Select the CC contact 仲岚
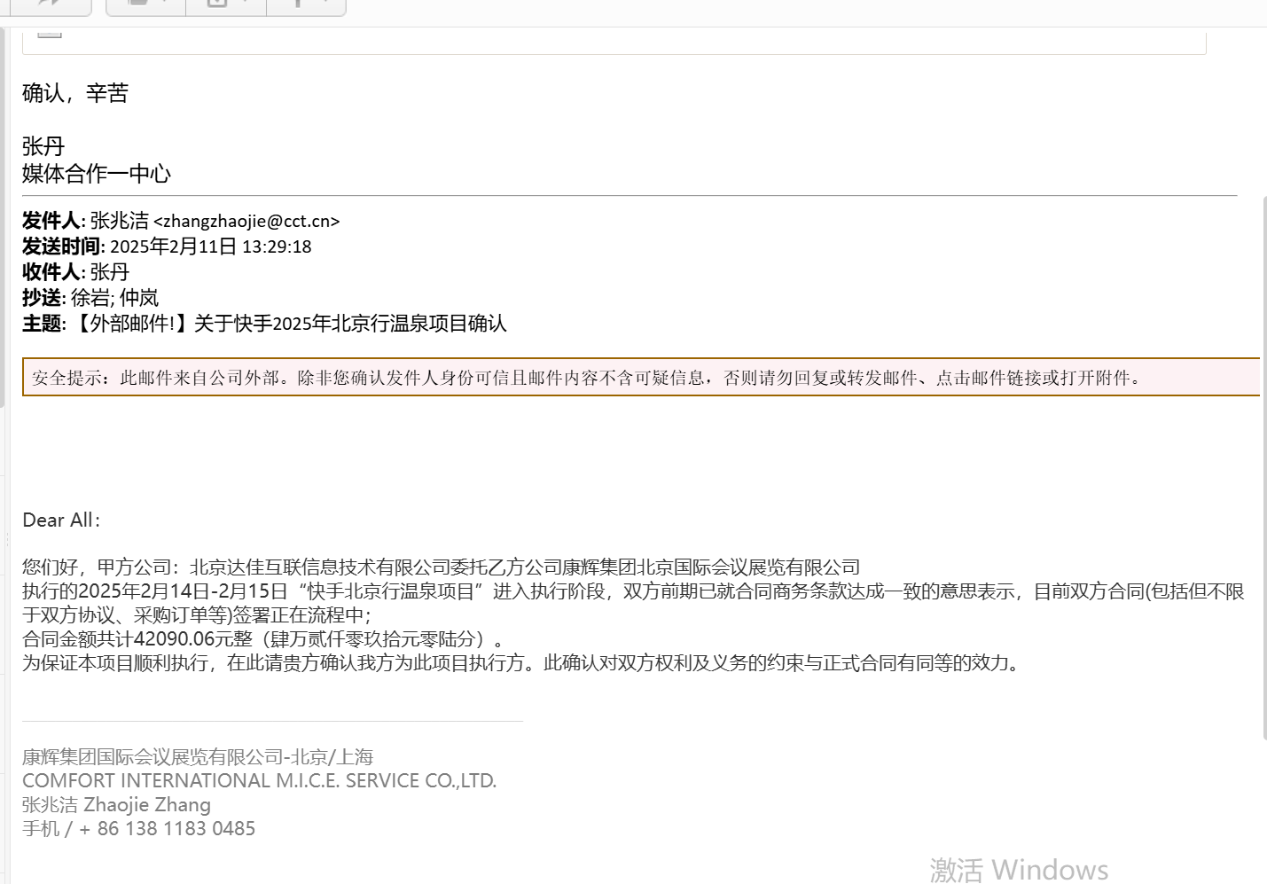The height and width of the screenshot is (884, 1267). (139, 298)
